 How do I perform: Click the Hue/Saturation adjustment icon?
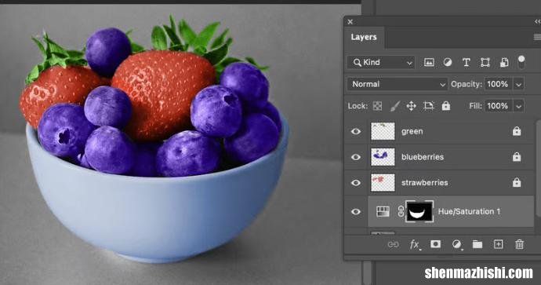(x=383, y=211)
